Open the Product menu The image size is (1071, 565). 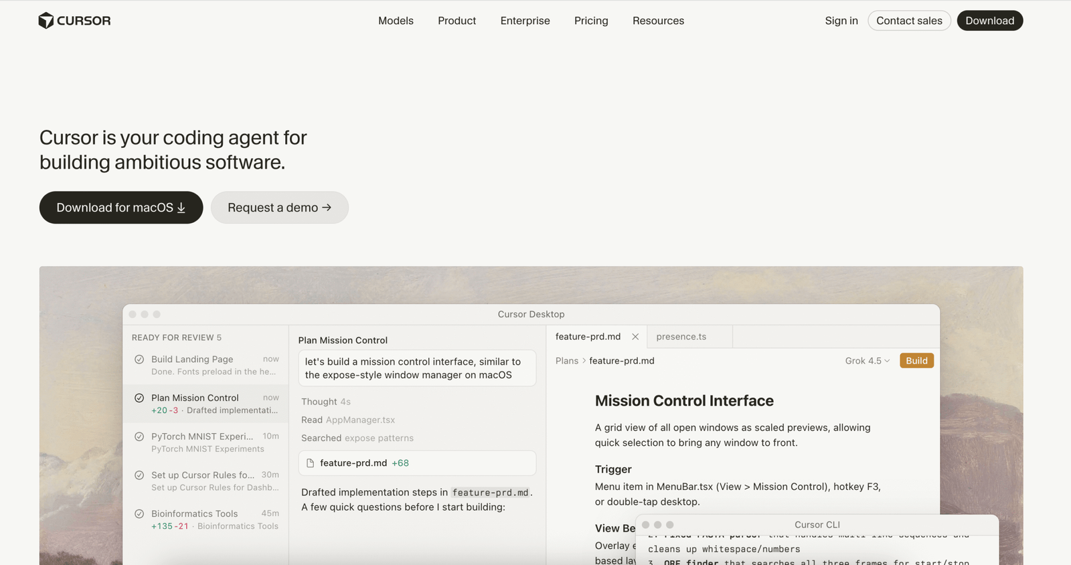[x=457, y=21]
